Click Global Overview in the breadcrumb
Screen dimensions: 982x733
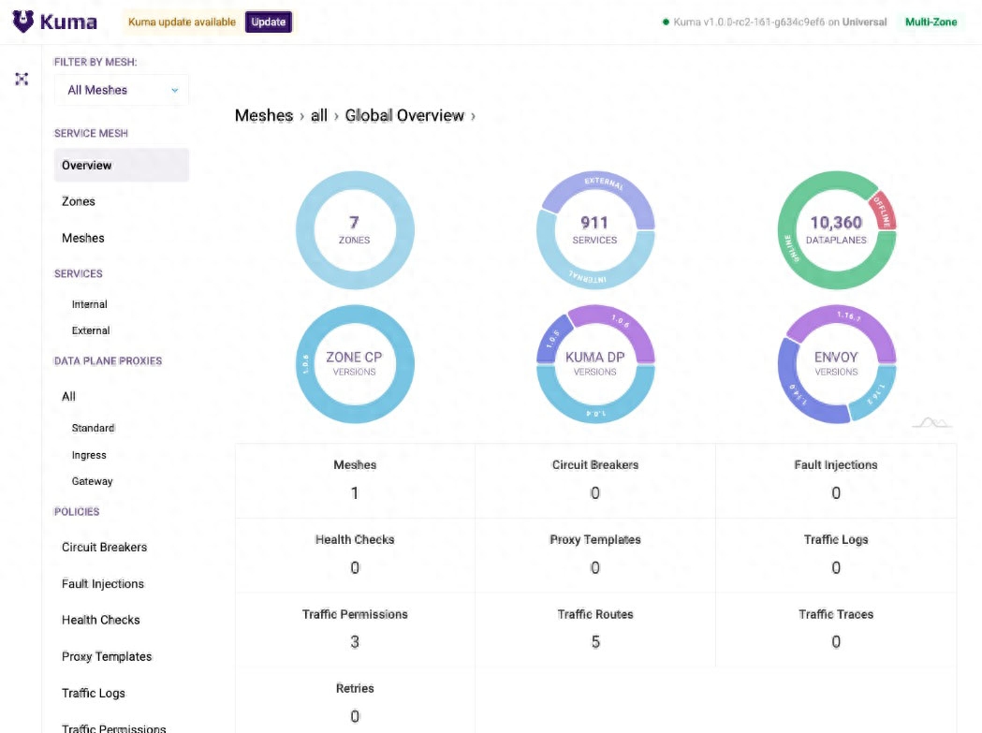click(404, 116)
